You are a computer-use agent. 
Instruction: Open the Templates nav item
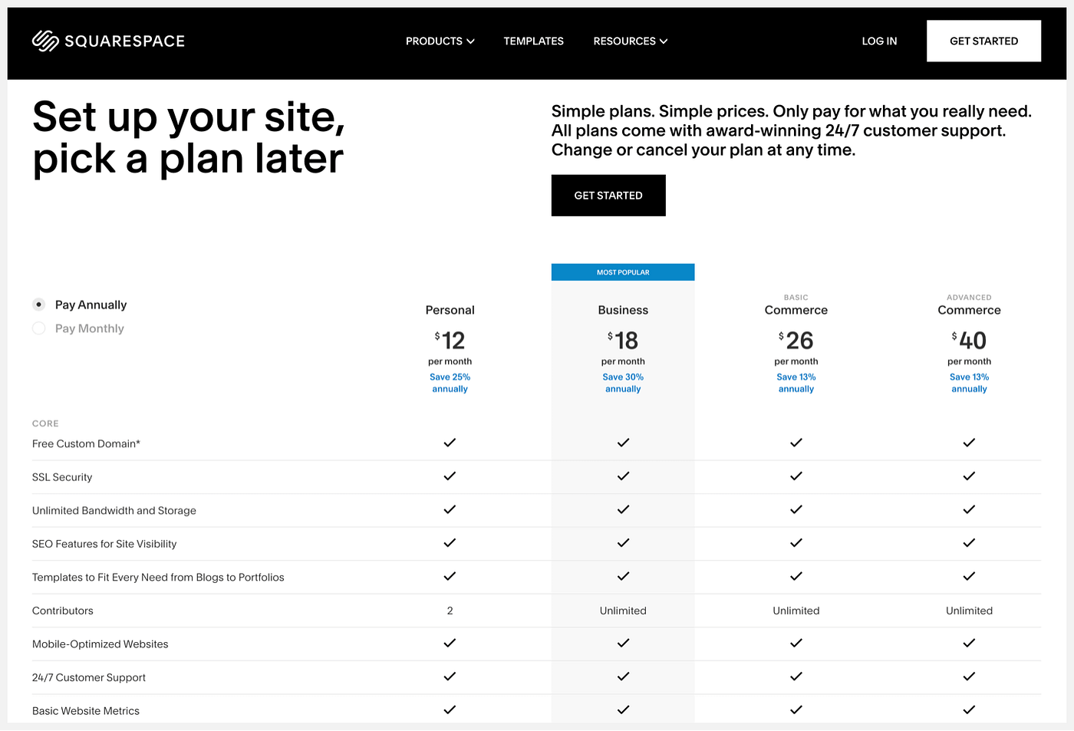(x=534, y=41)
